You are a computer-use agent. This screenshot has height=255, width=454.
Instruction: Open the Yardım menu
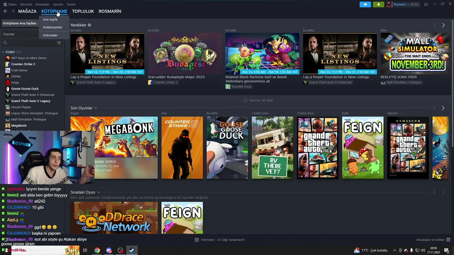click(71, 4)
